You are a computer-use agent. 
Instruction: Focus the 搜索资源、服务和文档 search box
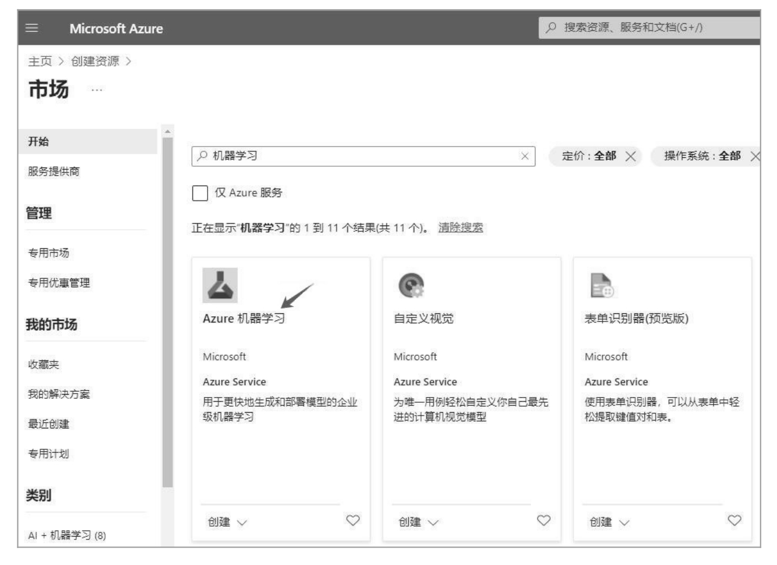650,27
